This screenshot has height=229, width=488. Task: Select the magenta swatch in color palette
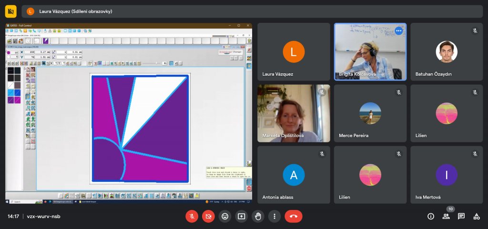[17, 100]
